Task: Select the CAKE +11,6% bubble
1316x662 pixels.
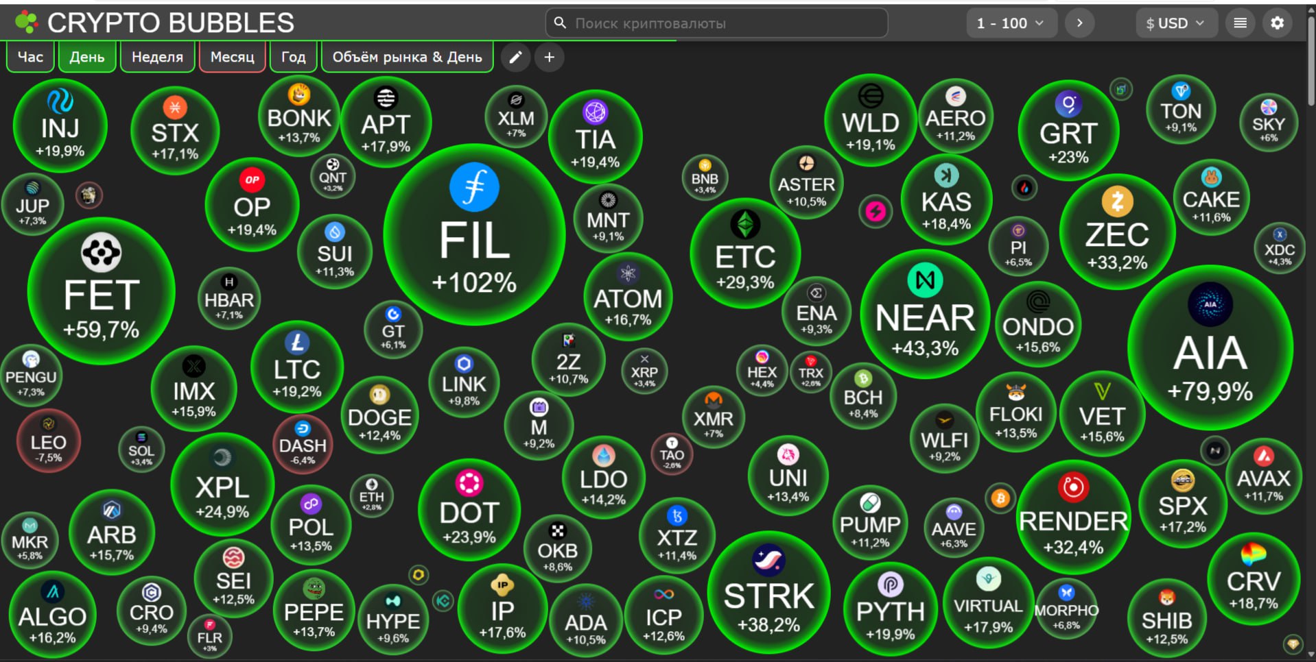Action: tap(1211, 196)
